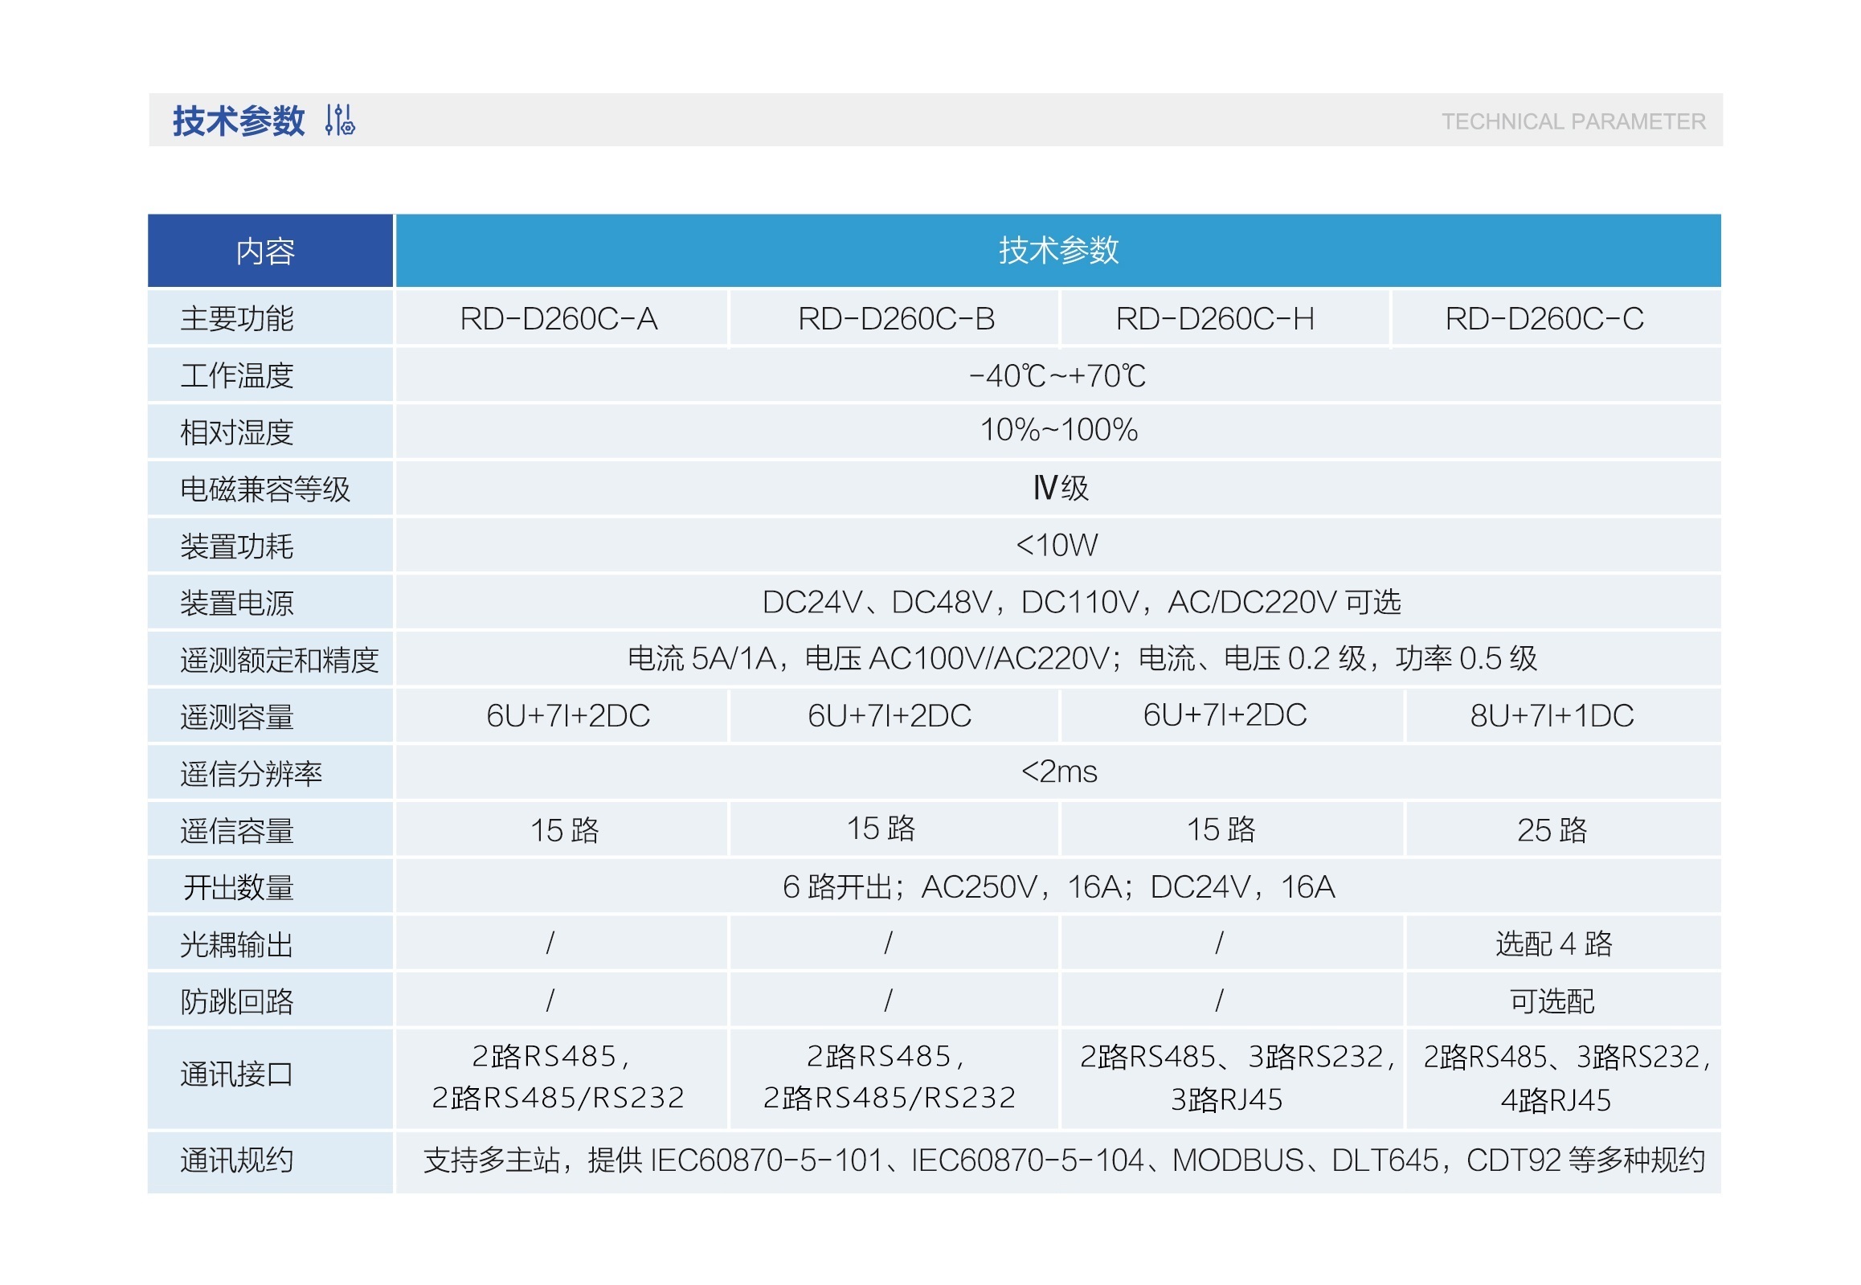Click the <10W power consumption value
Screen dimensions: 1861x1285
1056,545
